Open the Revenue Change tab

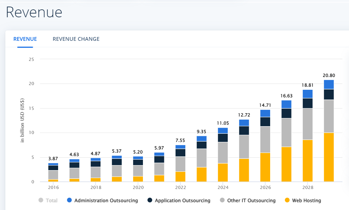pos(76,39)
